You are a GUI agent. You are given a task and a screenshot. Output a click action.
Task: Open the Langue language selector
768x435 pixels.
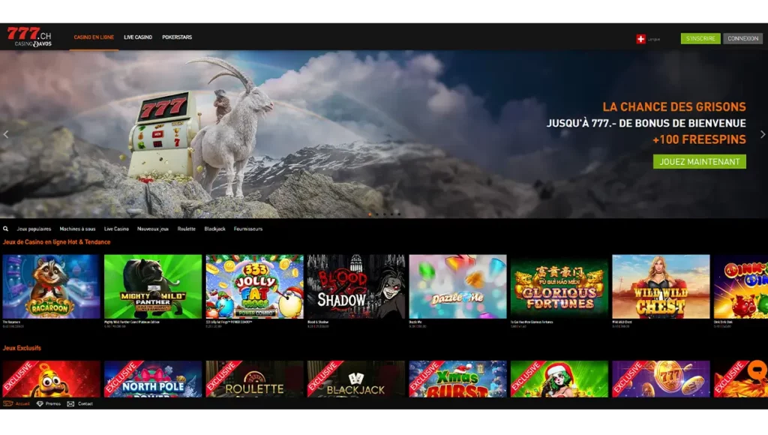pyautogui.click(x=654, y=39)
